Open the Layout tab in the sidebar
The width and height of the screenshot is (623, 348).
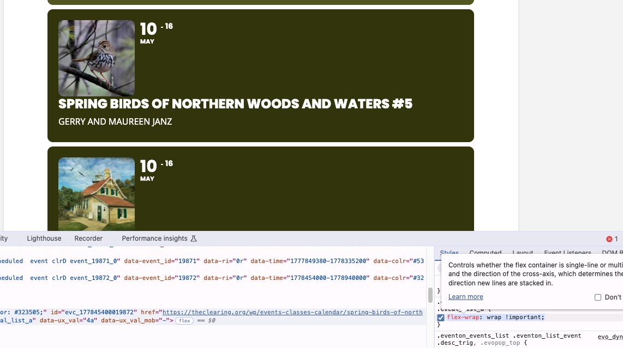click(523, 253)
